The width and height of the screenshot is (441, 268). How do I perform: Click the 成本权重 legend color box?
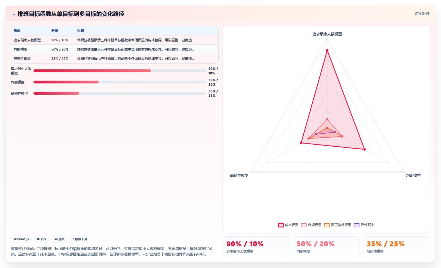[281, 225]
